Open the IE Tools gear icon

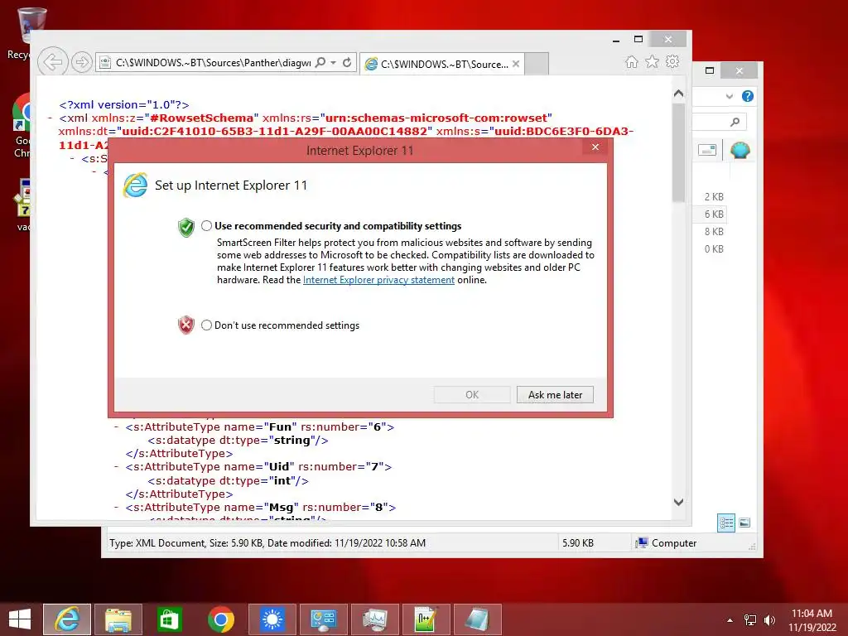(672, 61)
